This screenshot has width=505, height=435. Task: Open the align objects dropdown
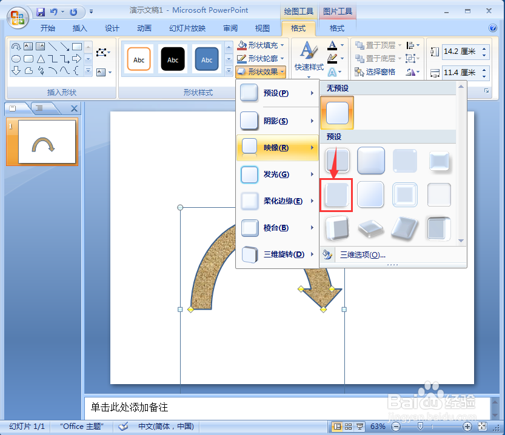pos(413,45)
